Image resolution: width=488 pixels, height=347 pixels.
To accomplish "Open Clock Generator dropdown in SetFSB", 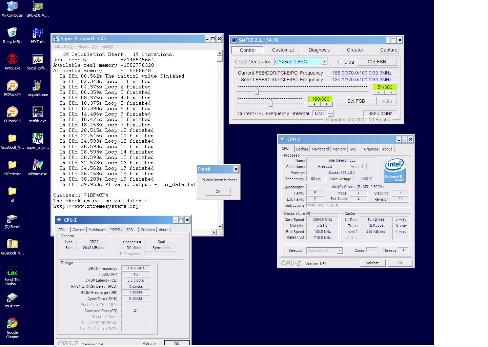I will point(324,62).
